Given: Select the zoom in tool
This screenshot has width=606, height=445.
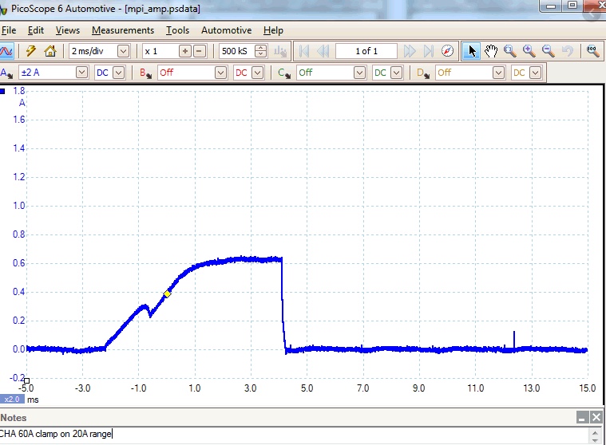Looking at the screenshot, I should [x=529, y=51].
